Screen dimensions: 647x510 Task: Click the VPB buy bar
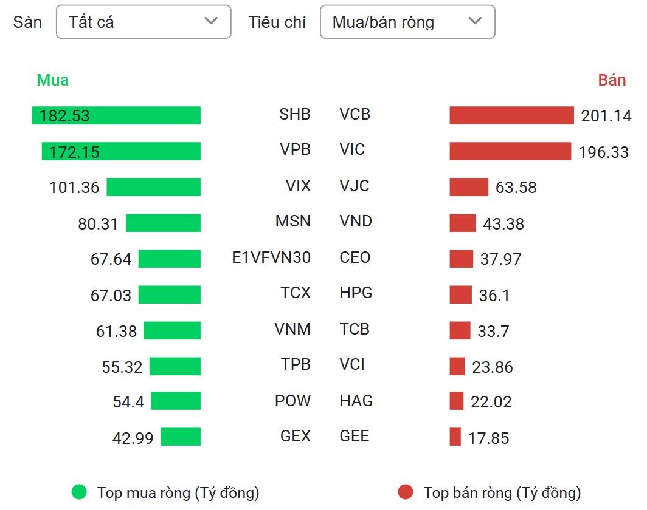pyautogui.click(x=120, y=151)
